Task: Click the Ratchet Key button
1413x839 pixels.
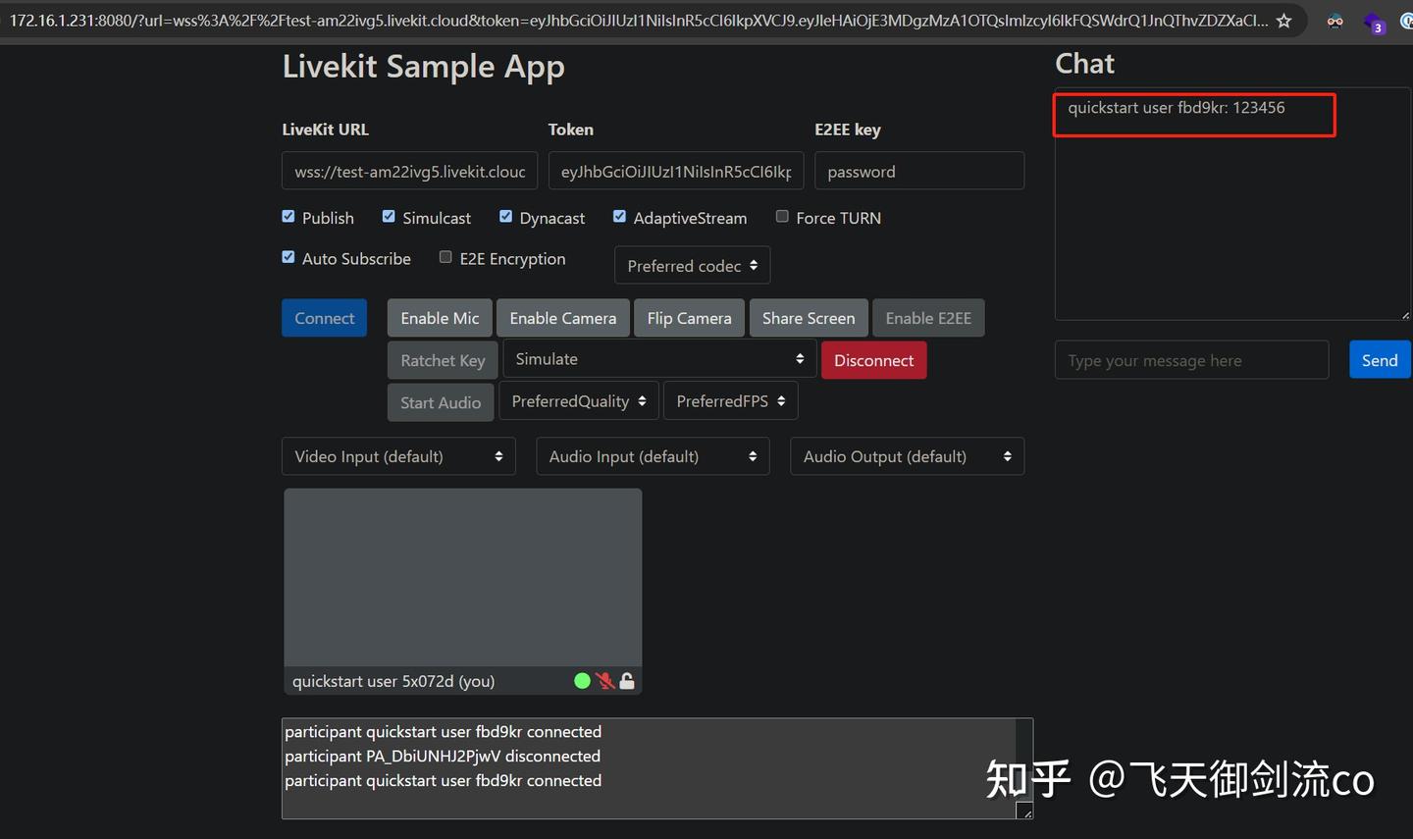Action: [x=443, y=360]
